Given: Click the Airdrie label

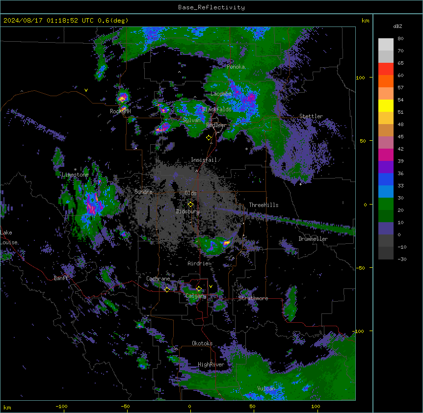Looking at the screenshot, I should 198,263.
